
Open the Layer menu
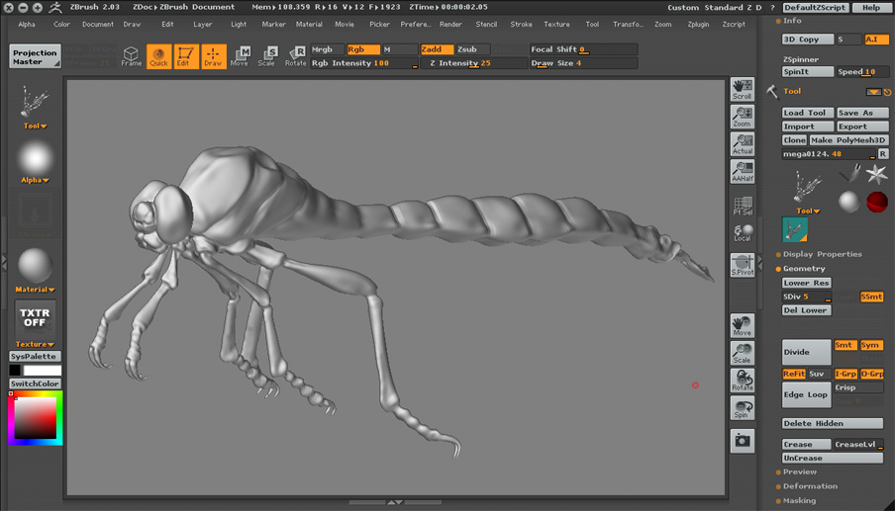click(203, 25)
